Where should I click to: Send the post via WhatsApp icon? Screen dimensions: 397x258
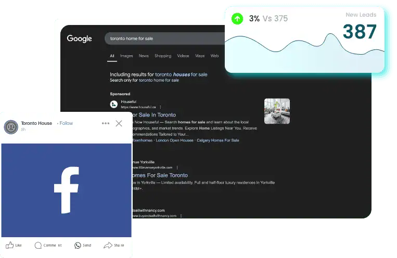point(83,246)
